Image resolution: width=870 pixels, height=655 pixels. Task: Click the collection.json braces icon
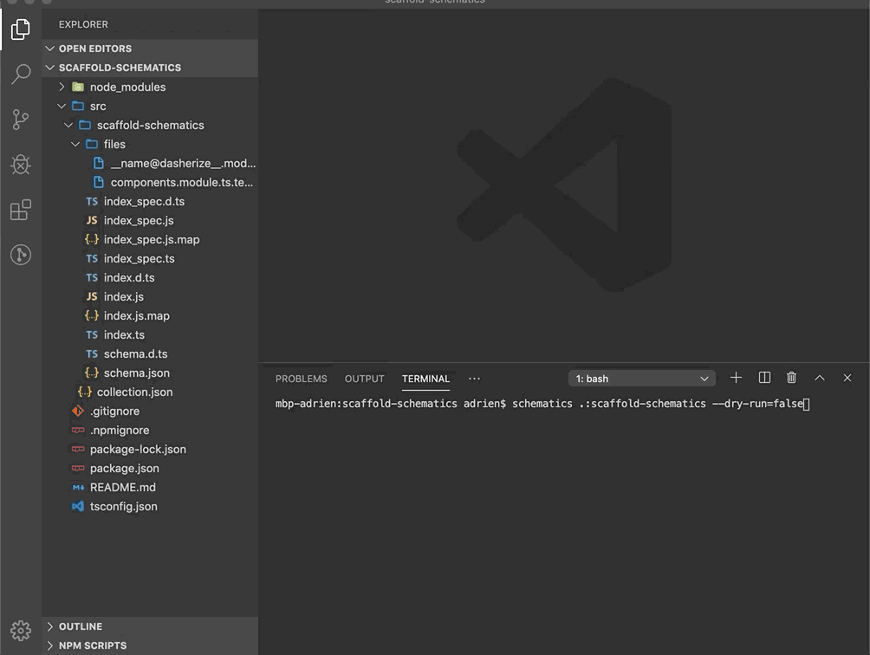[x=85, y=392]
